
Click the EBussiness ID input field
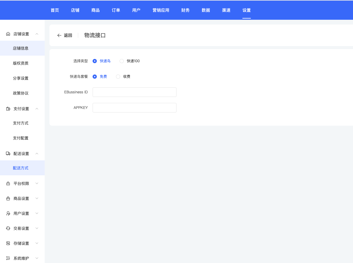pos(134,92)
